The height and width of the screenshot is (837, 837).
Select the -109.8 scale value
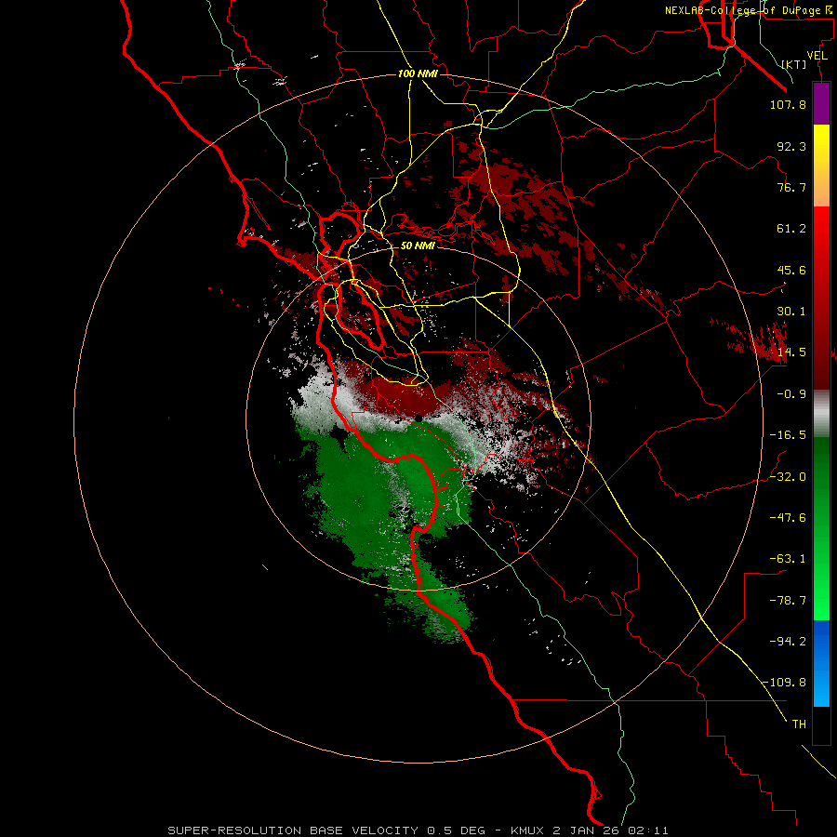[x=784, y=683]
